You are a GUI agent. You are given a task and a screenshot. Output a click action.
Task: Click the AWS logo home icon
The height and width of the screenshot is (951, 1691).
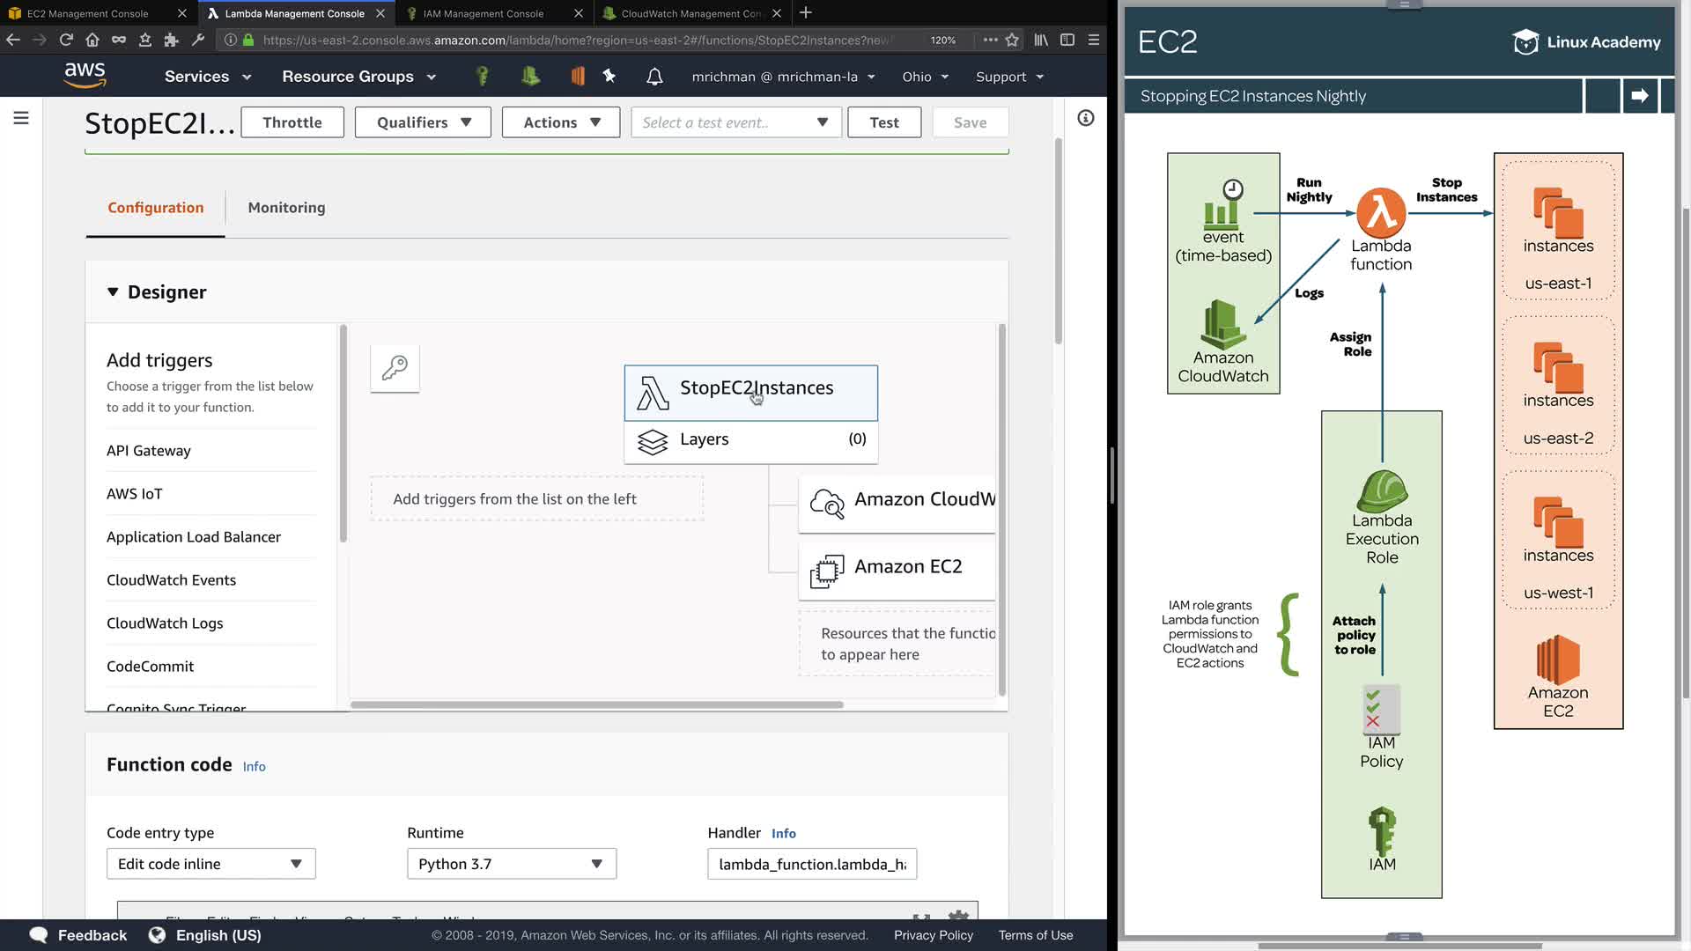click(x=85, y=76)
